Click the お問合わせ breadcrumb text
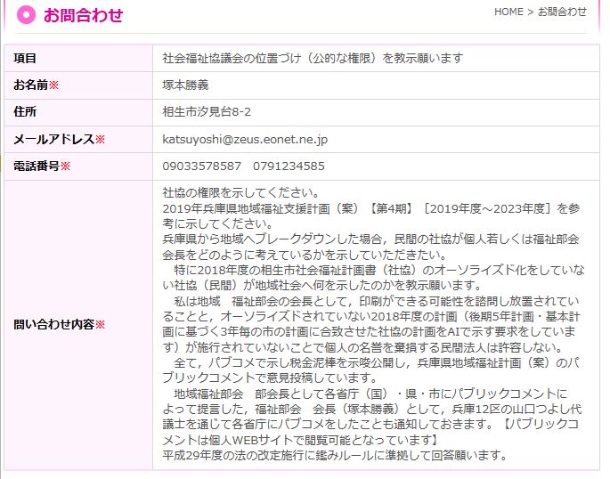The image size is (610, 479). [562, 12]
